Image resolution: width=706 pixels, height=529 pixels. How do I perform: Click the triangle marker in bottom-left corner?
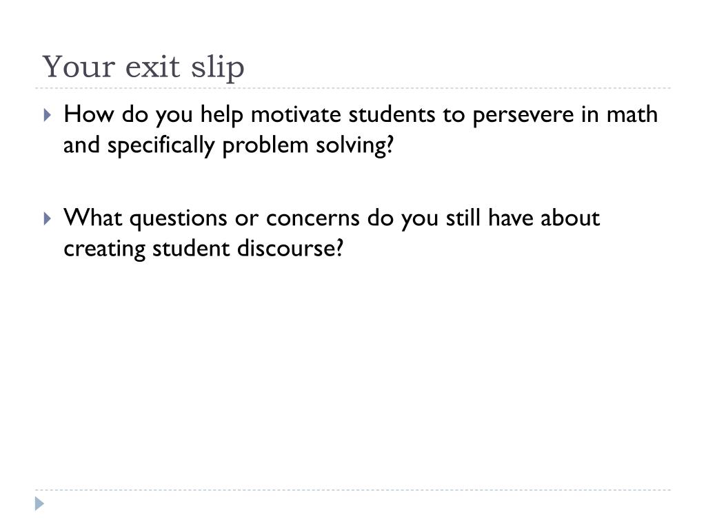point(39,504)
